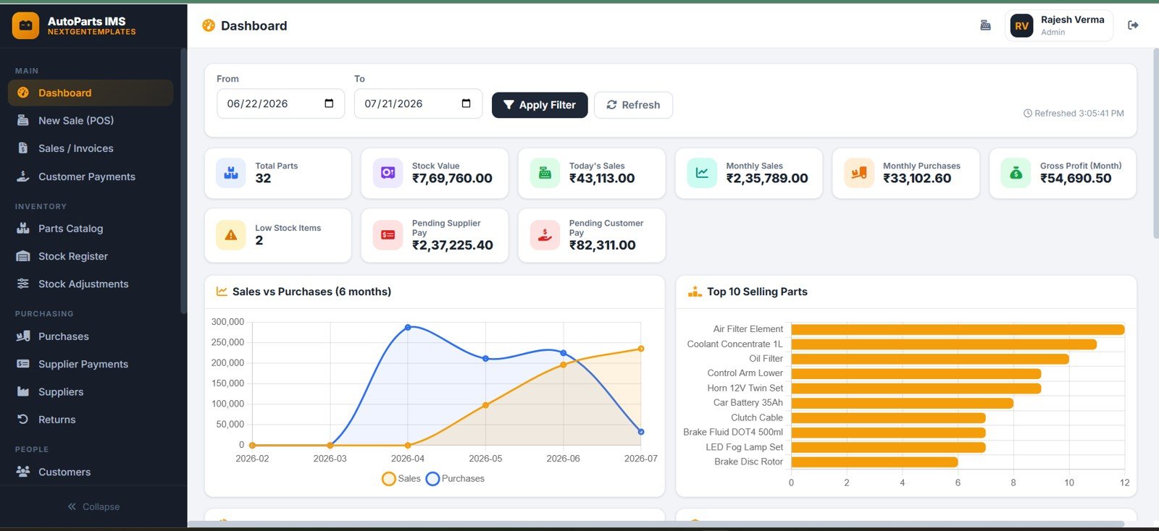Click the 2026-04 purchases data point
Viewport: 1159px width, 531px height.
(x=408, y=328)
